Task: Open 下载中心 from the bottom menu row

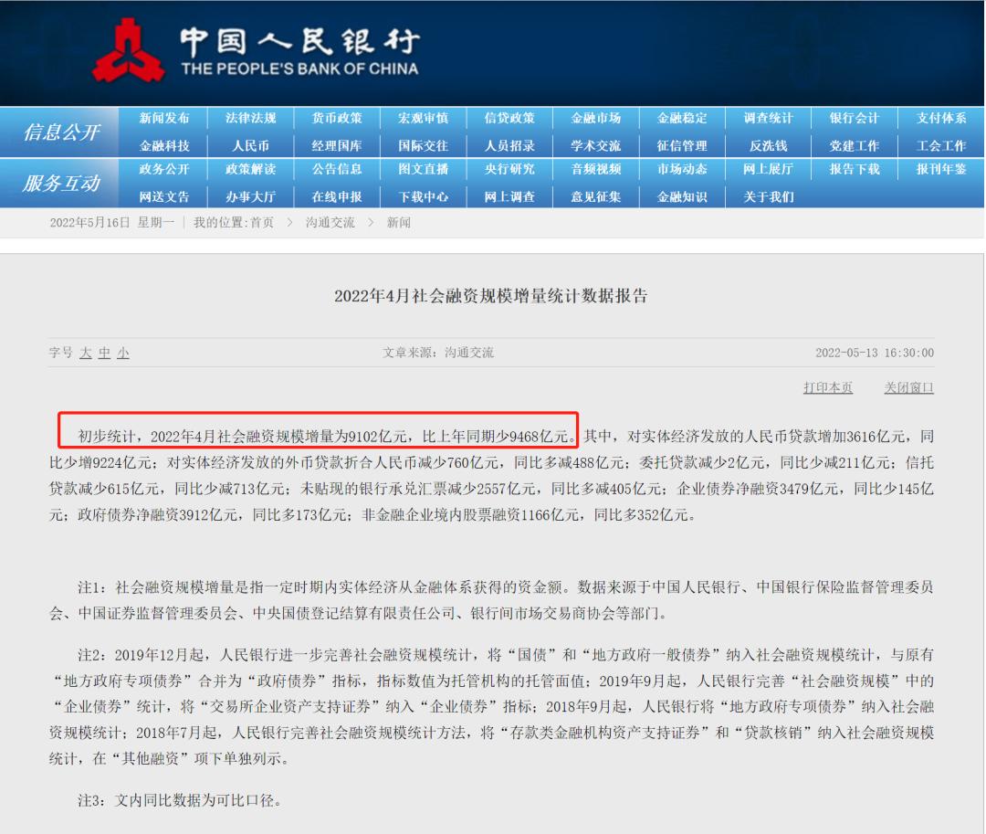Action: (x=425, y=195)
